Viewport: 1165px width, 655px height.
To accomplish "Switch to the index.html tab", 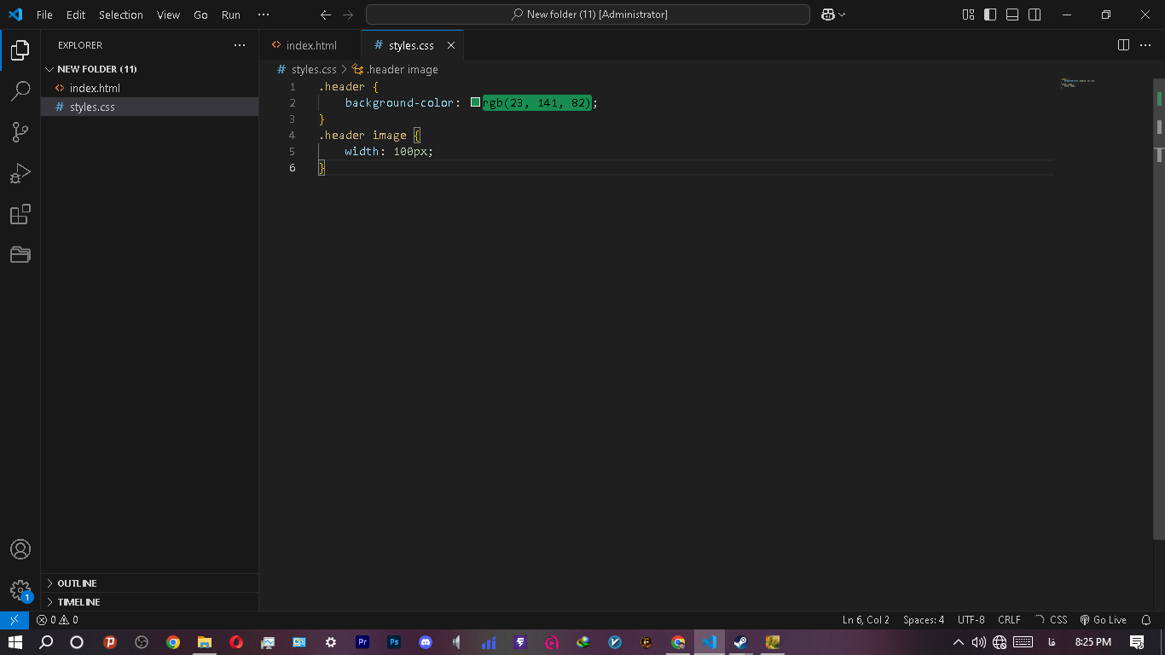I will [310, 45].
